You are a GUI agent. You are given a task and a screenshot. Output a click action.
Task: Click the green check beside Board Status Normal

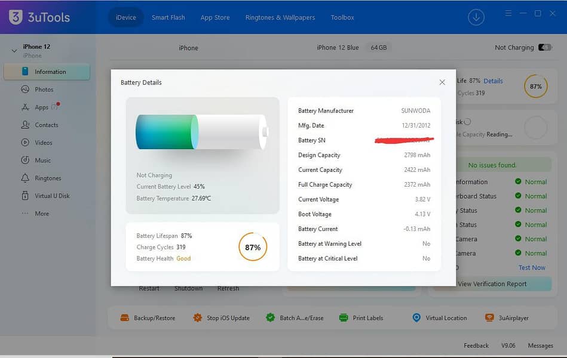518,196
